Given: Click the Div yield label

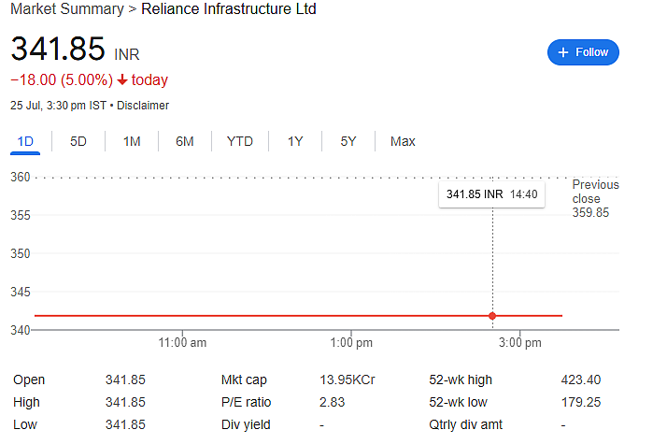Looking at the screenshot, I should pos(246,425).
